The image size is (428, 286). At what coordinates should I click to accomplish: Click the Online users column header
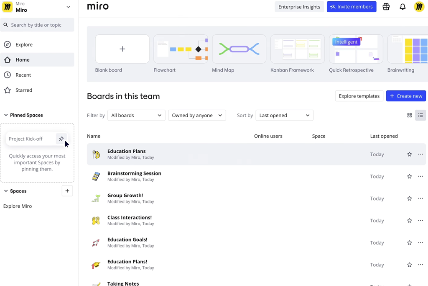click(268, 136)
